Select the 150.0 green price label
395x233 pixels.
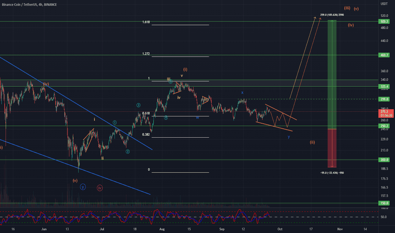point(384,203)
